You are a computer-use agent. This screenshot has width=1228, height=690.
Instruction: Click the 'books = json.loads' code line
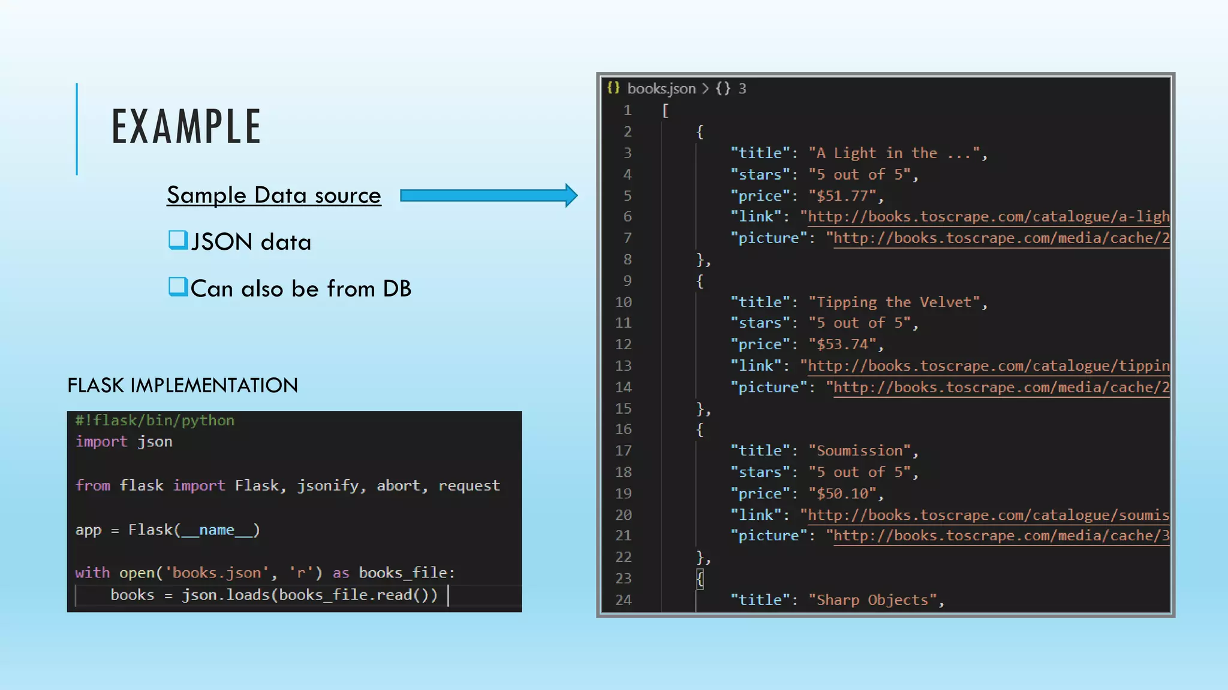click(274, 595)
